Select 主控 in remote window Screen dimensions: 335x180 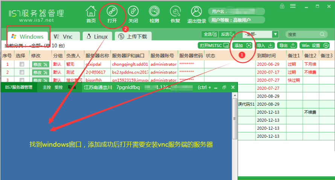[47, 87]
